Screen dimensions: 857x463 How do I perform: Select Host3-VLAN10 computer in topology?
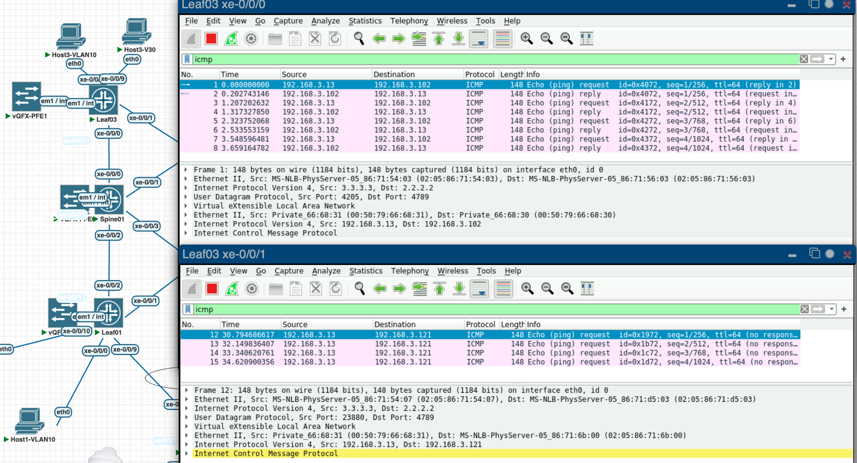pos(71,36)
